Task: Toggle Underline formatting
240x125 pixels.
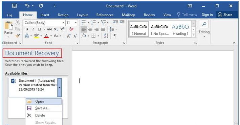Action: coord(40,29)
